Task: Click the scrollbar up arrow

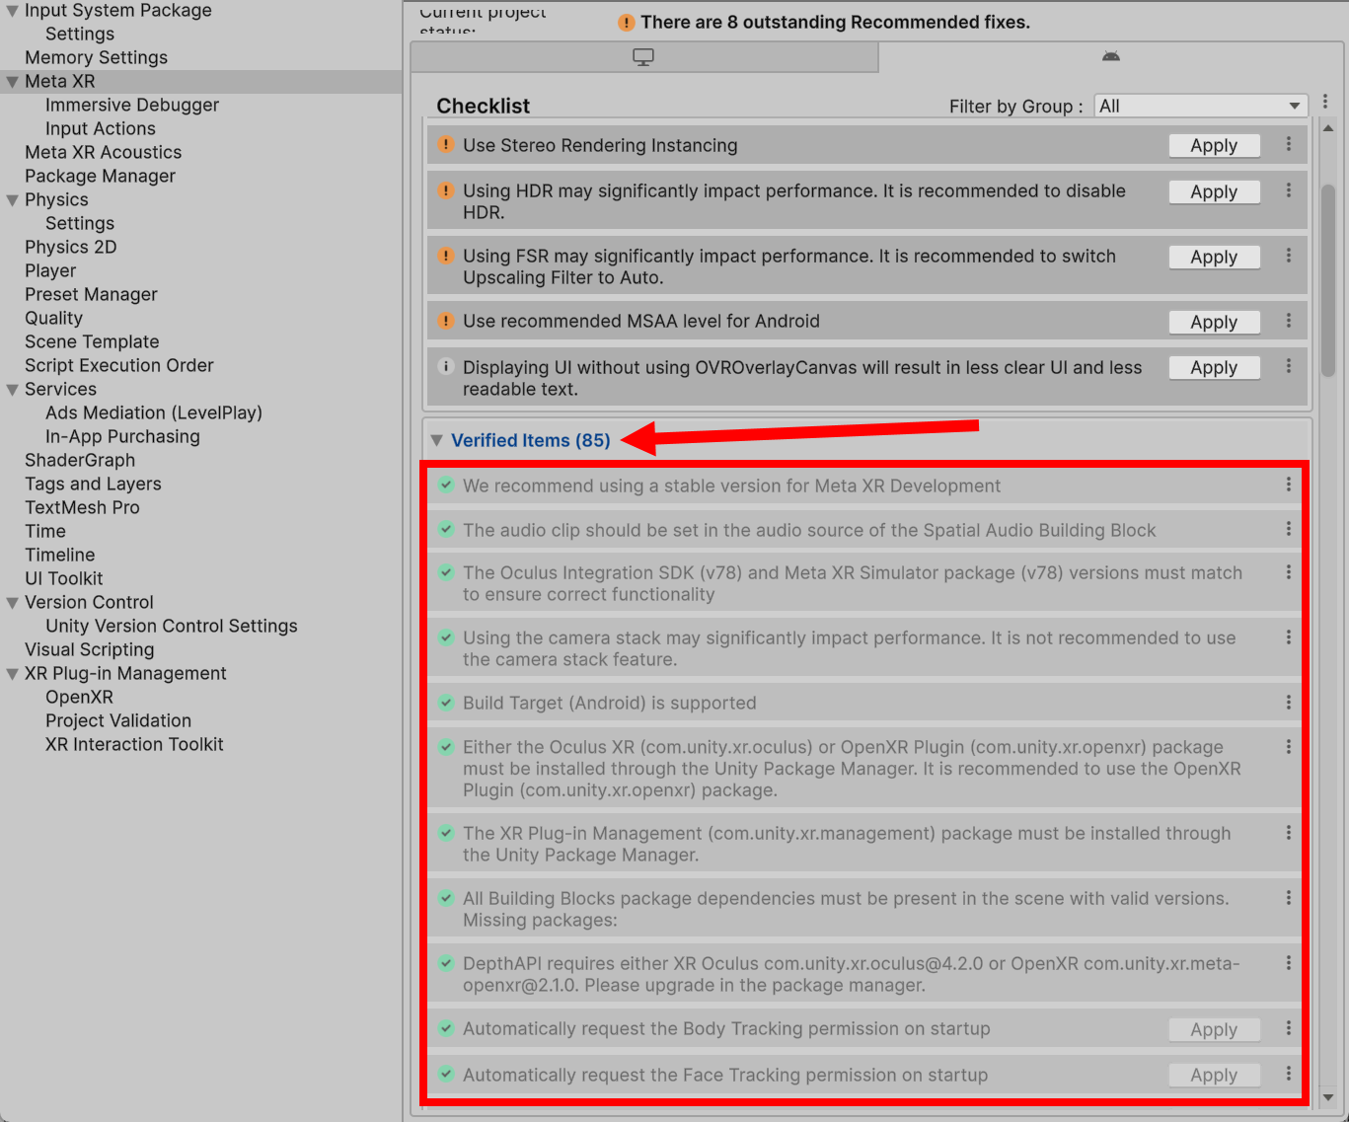Action: click(1328, 128)
